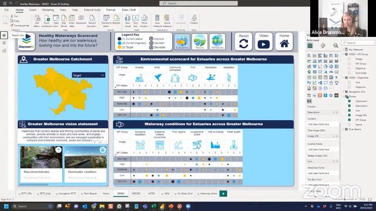Switch to the AFTER page tab
This screenshot has width=376, height=211.
(152, 193)
